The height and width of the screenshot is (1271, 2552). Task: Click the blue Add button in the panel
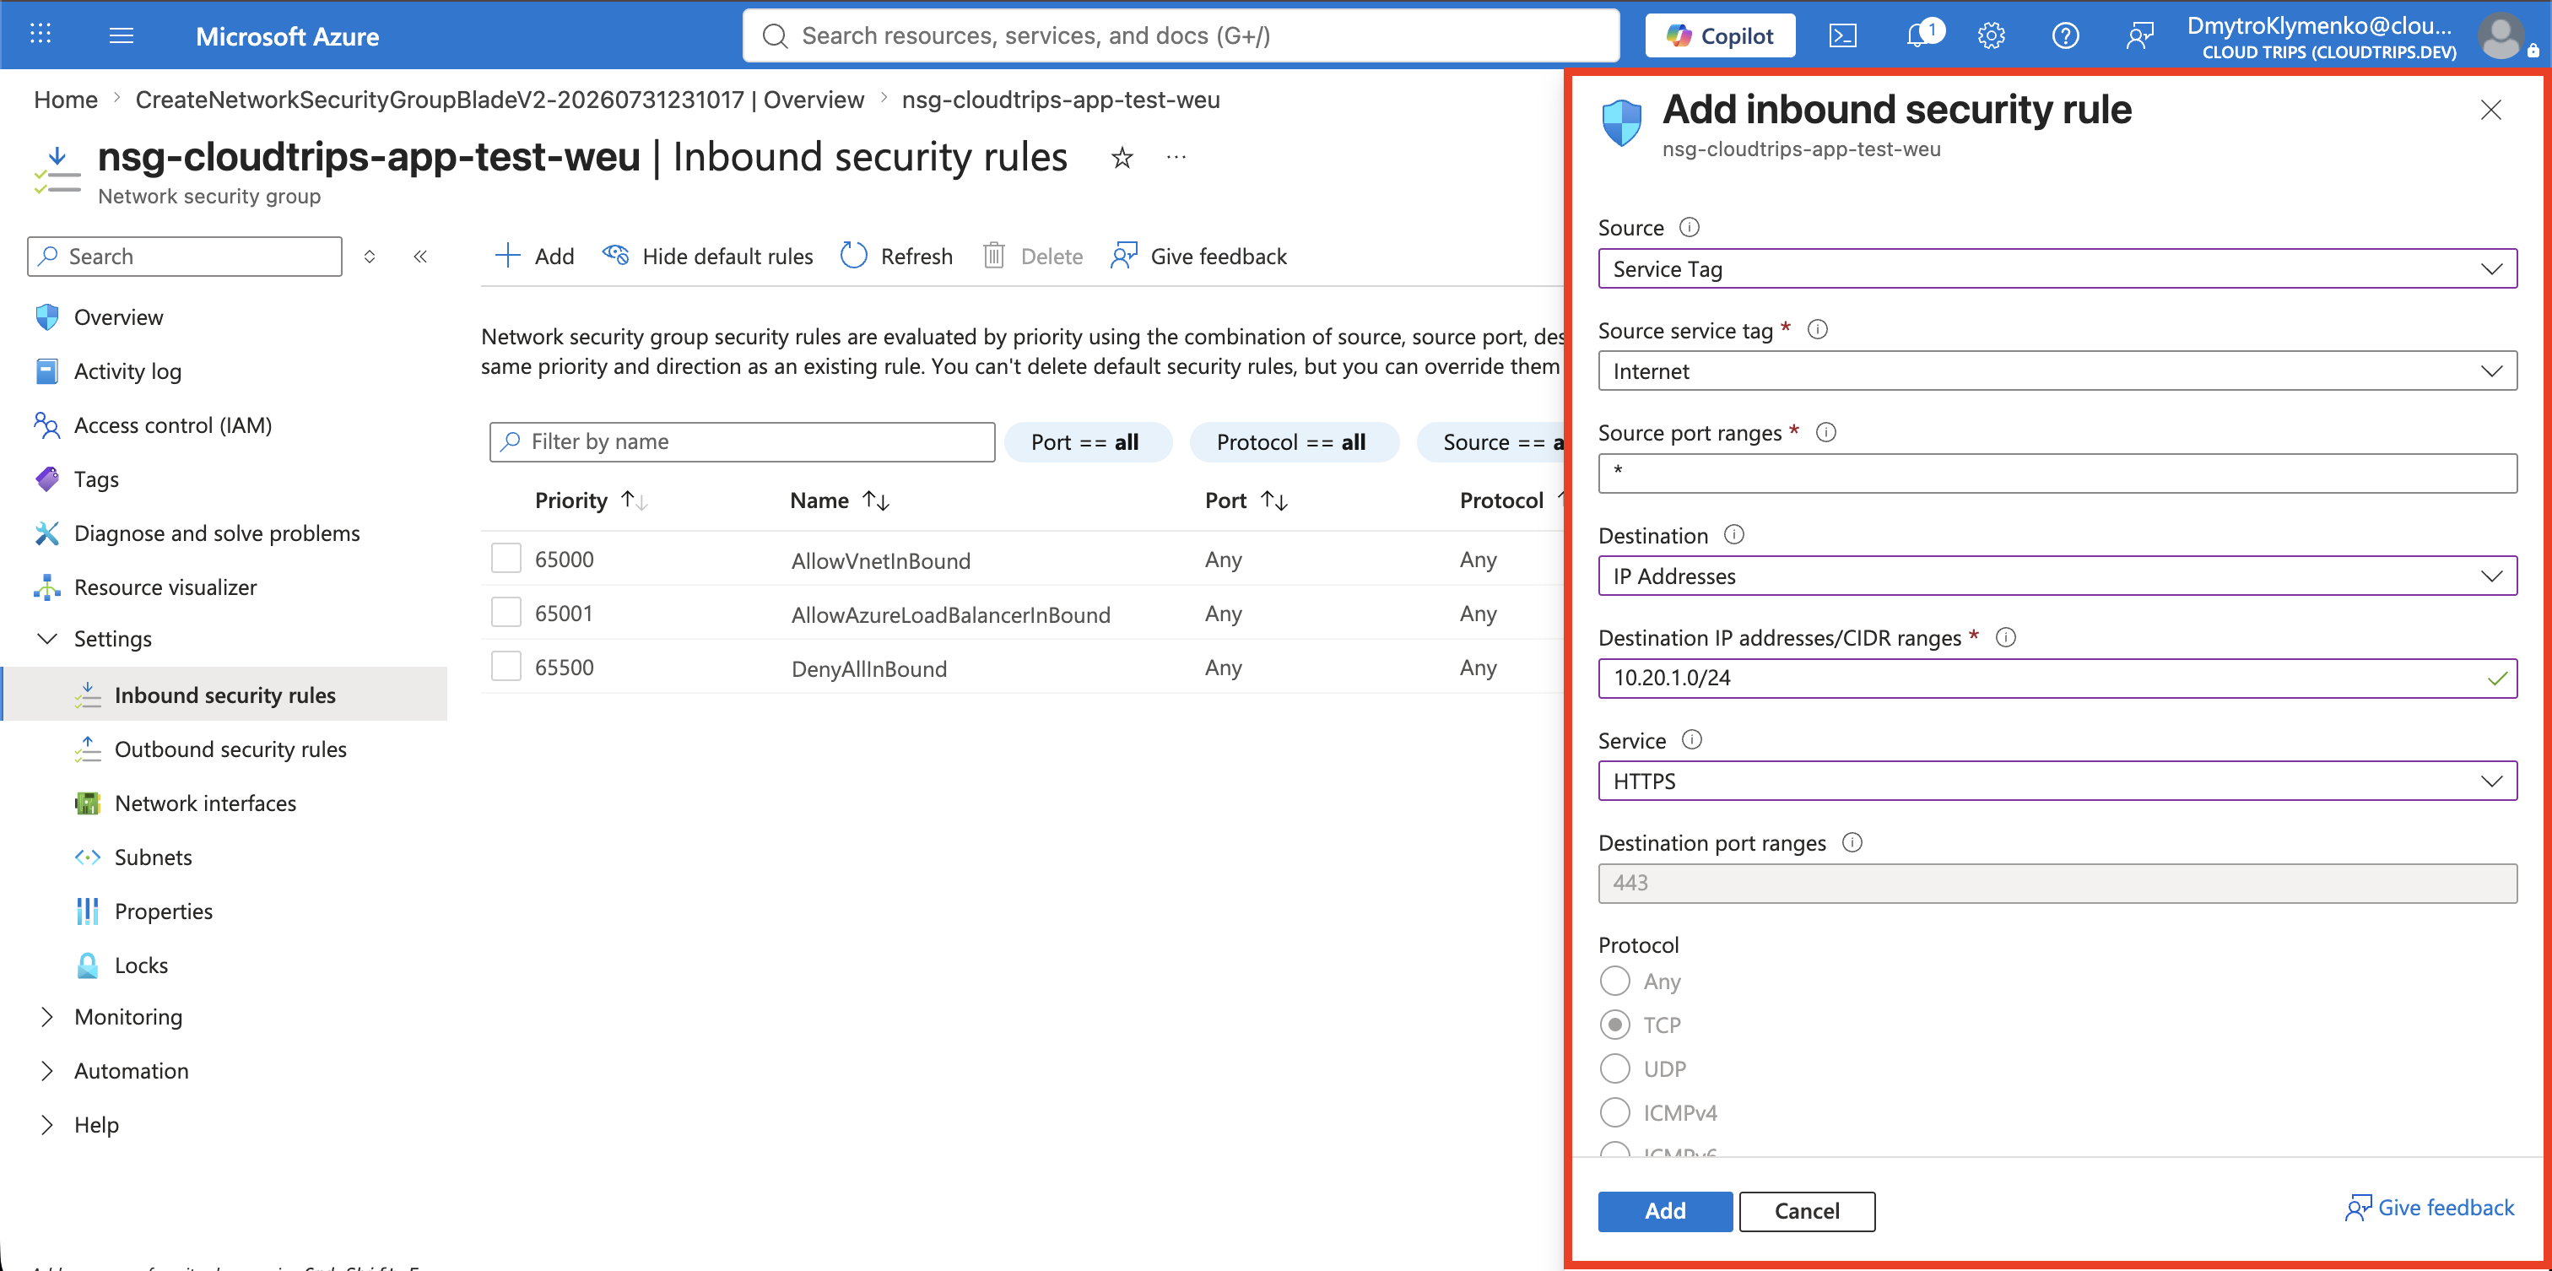click(1665, 1210)
